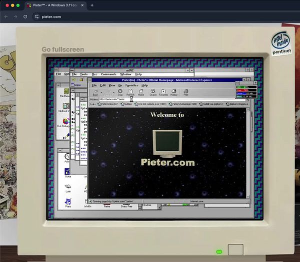Open Pieter's homepage 1999 link
The height and width of the screenshot is (262, 300).
[183, 104]
